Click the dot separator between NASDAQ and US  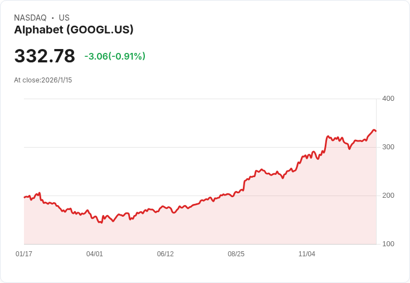53,18
